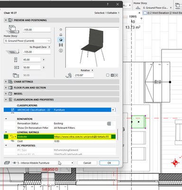Toggle the middle mirror option beside angle
This screenshot has width=182, height=190.
point(112,75)
